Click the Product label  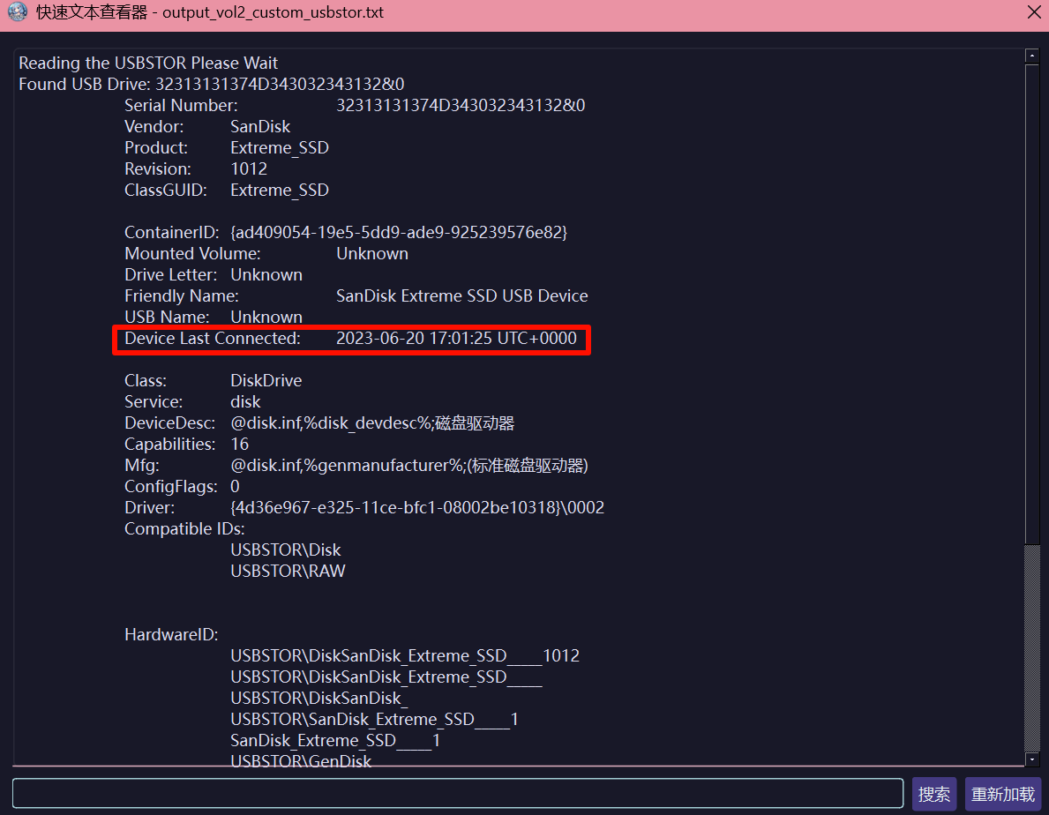[x=156, y=148]
